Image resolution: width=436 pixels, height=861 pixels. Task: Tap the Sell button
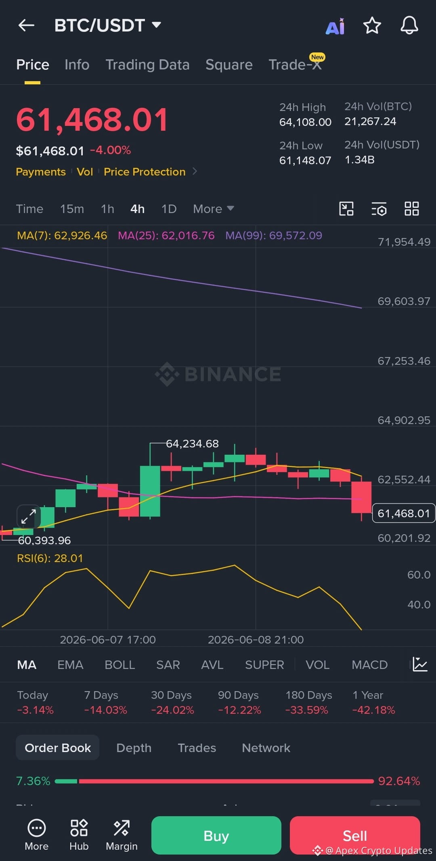(x=355, y=835)
